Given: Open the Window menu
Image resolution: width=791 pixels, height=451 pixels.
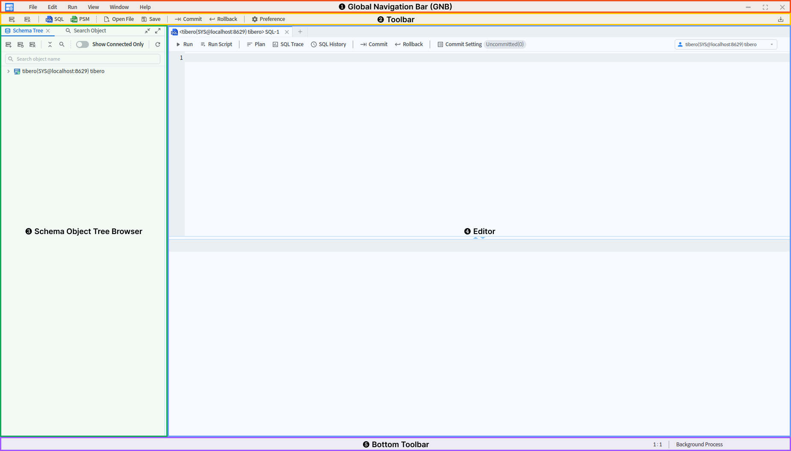Looking at the screenshot, I should point(119,7).
